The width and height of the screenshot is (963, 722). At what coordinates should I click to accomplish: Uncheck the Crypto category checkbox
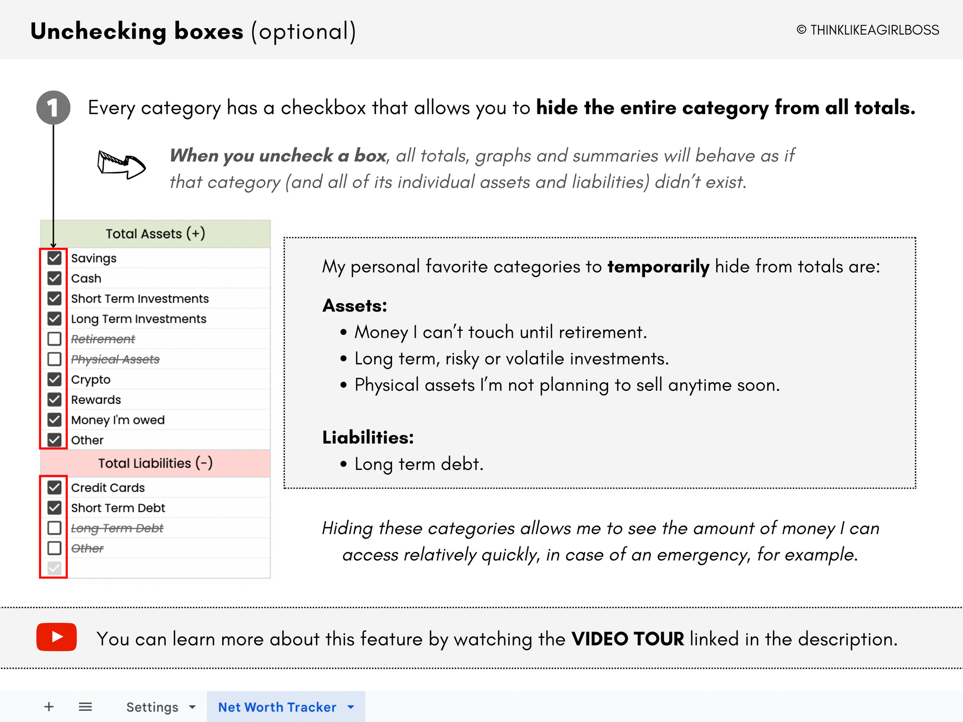[x=54, y=379]
